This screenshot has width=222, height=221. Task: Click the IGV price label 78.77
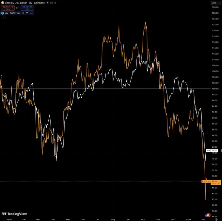click(x=214, y=151)
